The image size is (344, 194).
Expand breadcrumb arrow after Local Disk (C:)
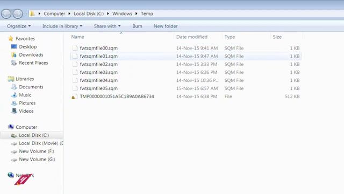coord(108,13)
